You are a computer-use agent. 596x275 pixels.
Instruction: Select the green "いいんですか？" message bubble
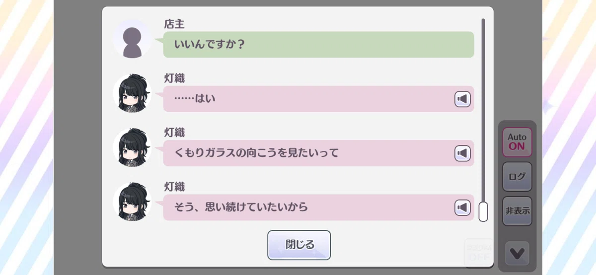coord(318,45)
